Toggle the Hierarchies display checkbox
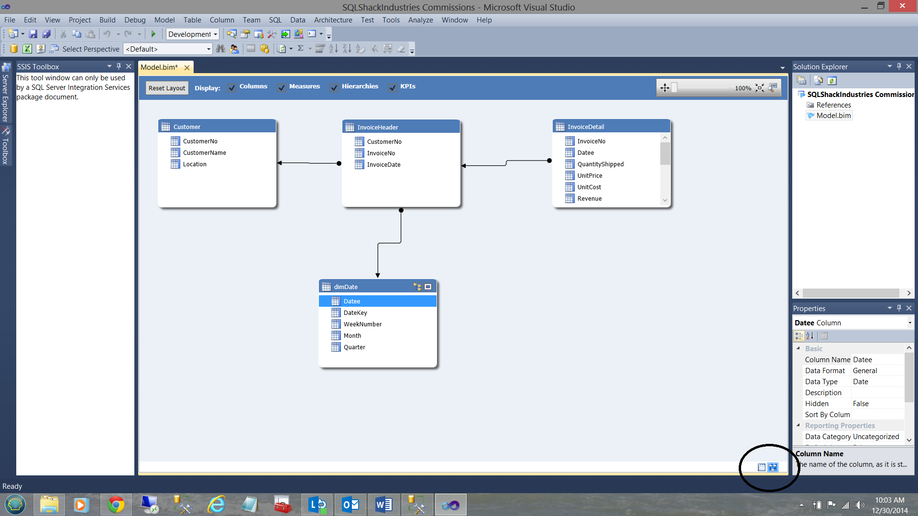The width and height of the screenshot is (918, 516). tap(334, 88)
